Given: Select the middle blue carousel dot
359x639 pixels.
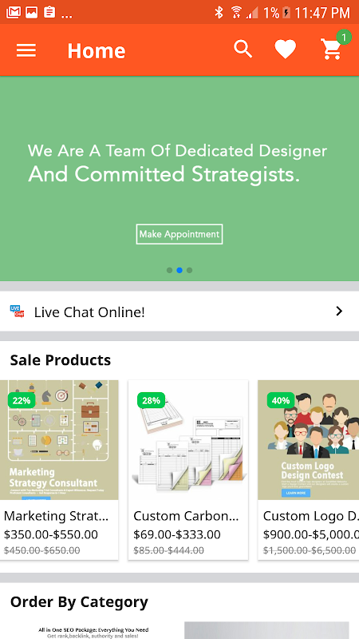Looking at the screenshot, I should (x=179, y=270).
